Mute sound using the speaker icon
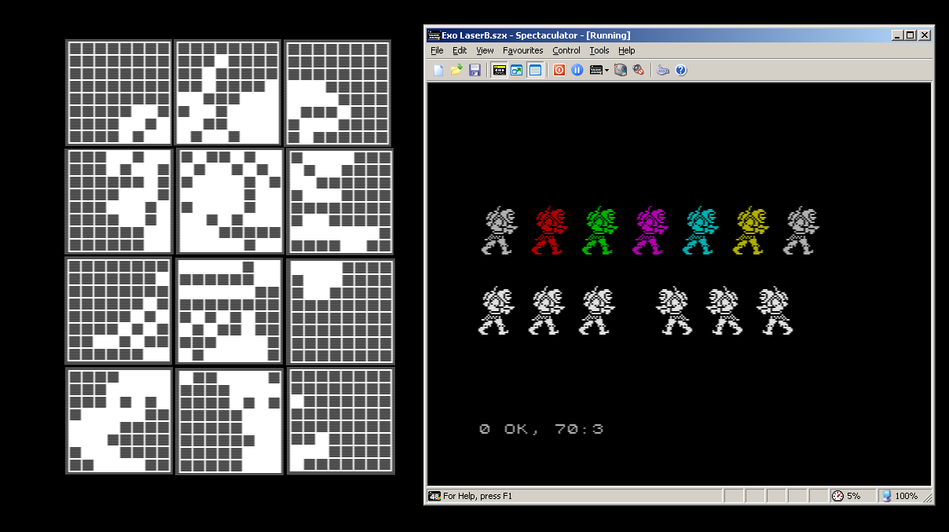This screenshot has width=949, height=532. click(x=638, y=70)
